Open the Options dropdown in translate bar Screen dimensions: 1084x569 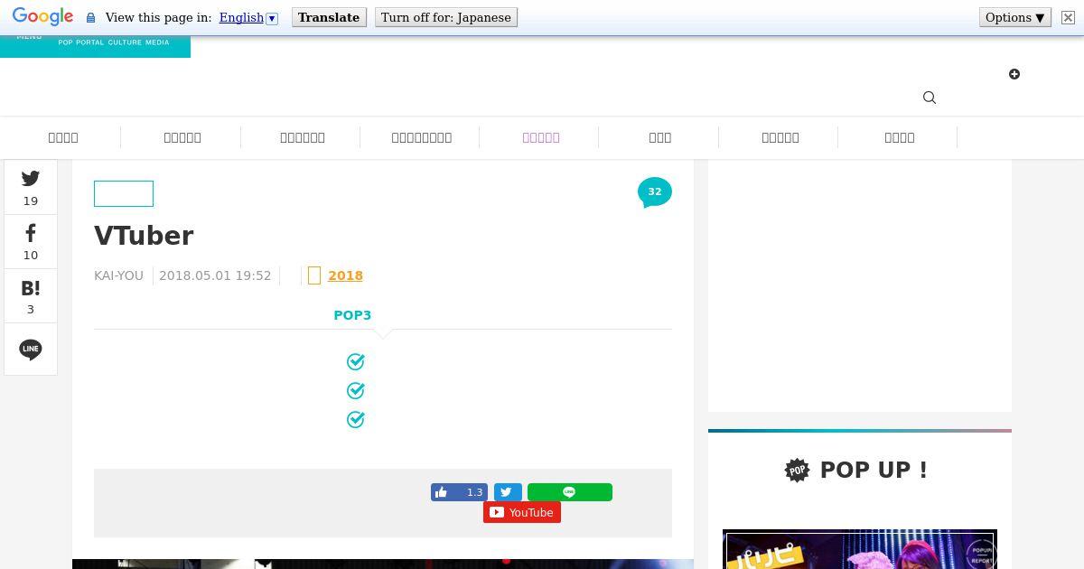[1015, 17]
